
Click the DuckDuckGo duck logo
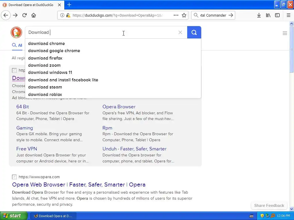pos(16,32)
